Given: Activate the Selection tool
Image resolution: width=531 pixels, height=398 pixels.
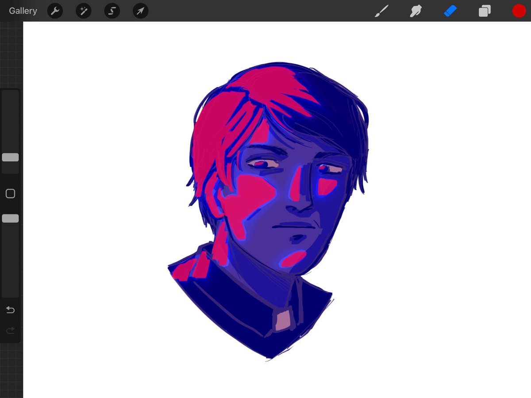Looking at the screenshot, I should coord(112,11).
